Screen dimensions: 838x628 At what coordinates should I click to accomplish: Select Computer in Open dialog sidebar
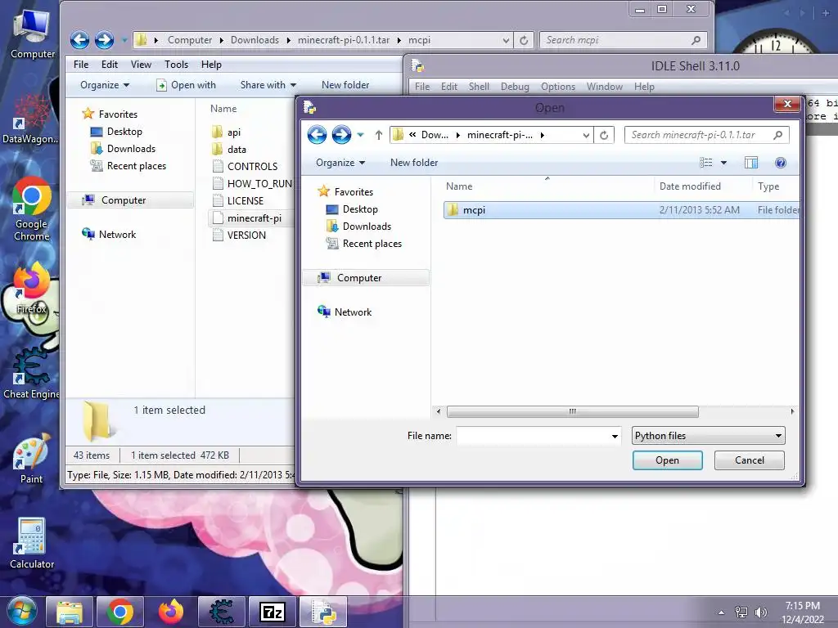coord(366,278)
